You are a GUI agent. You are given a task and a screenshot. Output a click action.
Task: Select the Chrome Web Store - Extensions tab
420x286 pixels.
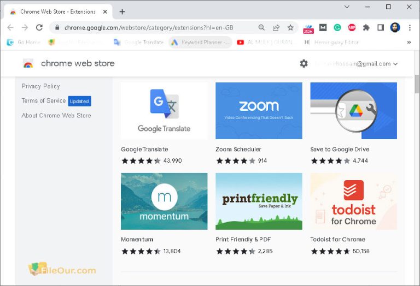click(58, 12)
